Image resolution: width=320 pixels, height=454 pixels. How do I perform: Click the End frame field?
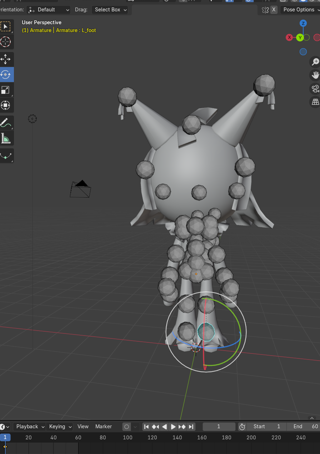click(304, 427)
